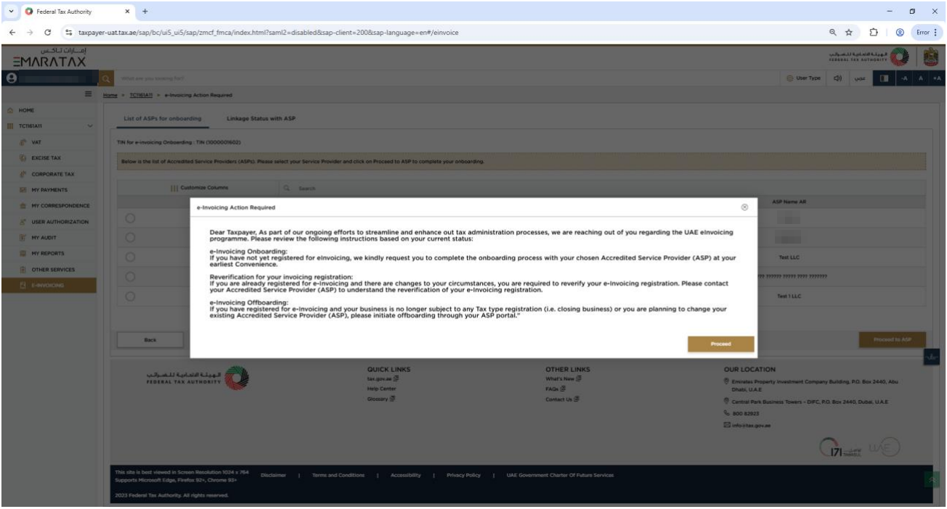Screen dimensions: 947x509
Task: Open the Contact Us footer link
Action: 561,399
